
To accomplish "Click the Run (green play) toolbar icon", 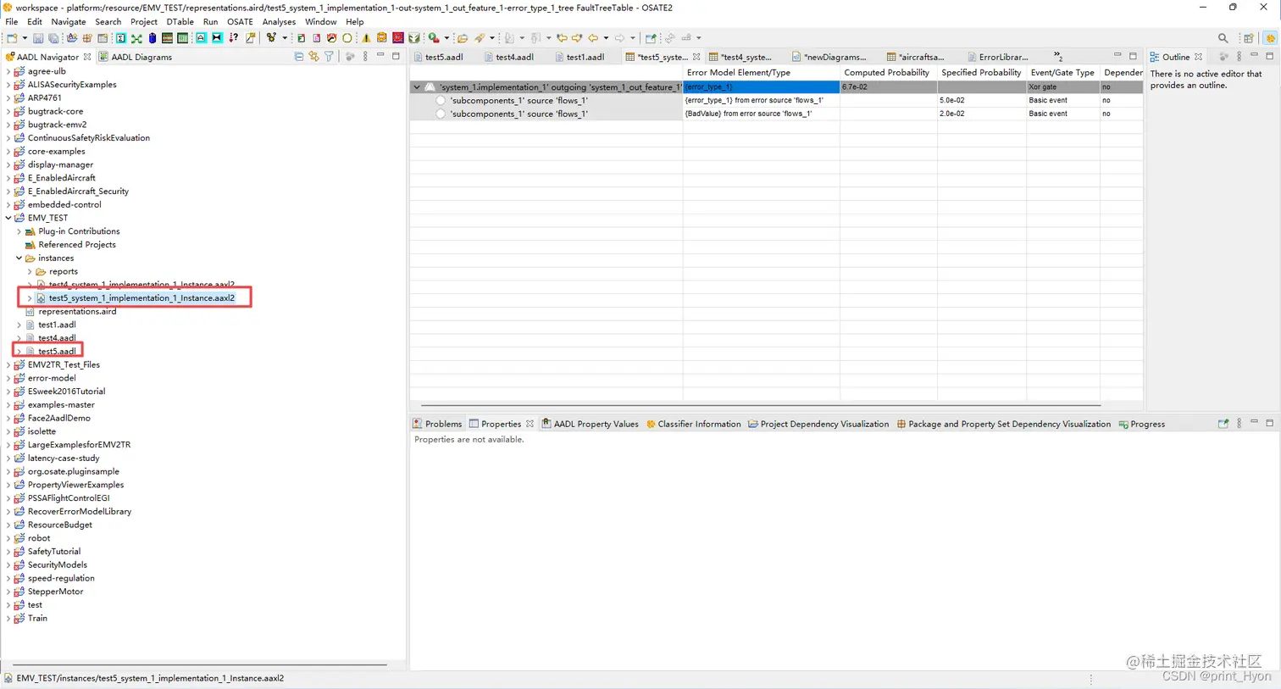I will coord(433,38).
